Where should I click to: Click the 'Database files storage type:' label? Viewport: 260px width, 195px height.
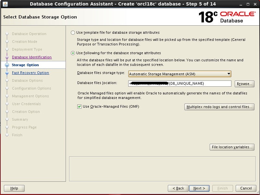(x=101, y=73)
